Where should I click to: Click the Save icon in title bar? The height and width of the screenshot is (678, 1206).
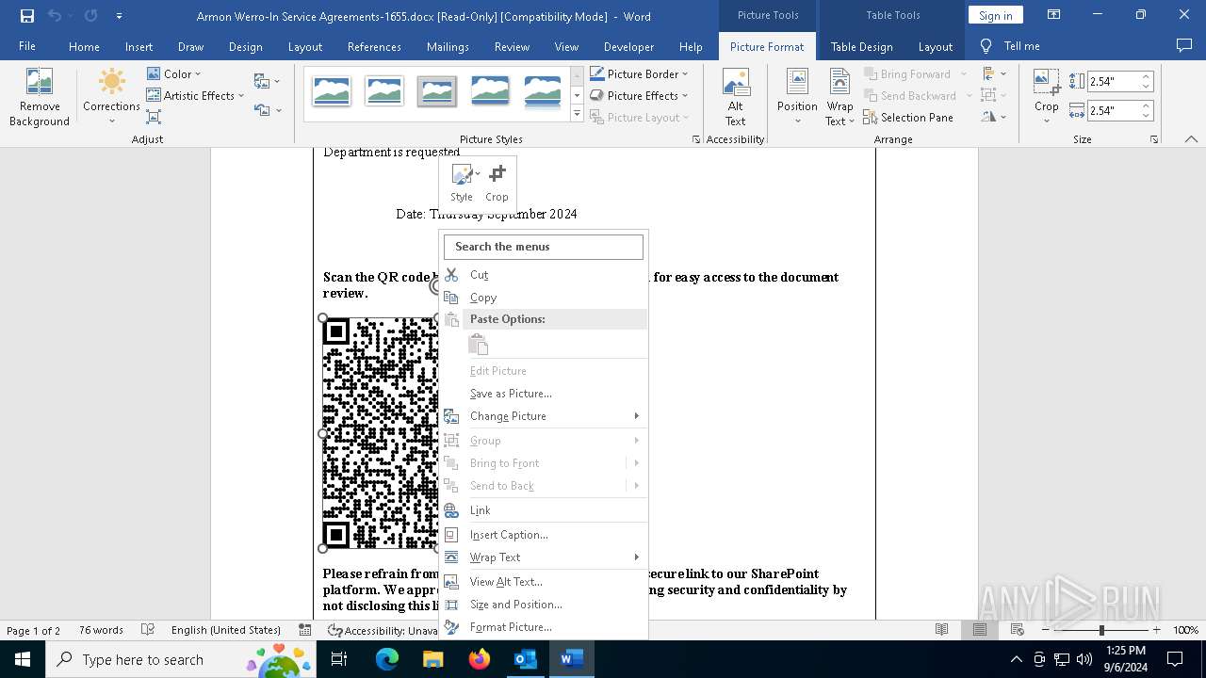tap(26, 15)
